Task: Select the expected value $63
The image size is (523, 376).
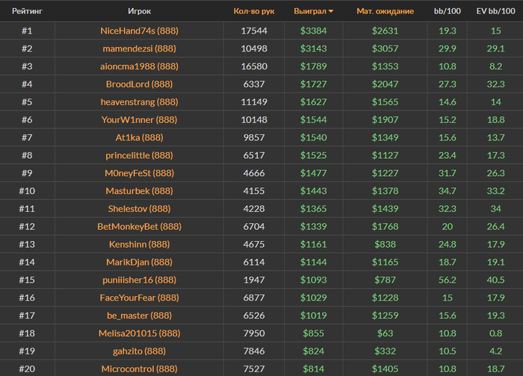Action: (386, 333)
